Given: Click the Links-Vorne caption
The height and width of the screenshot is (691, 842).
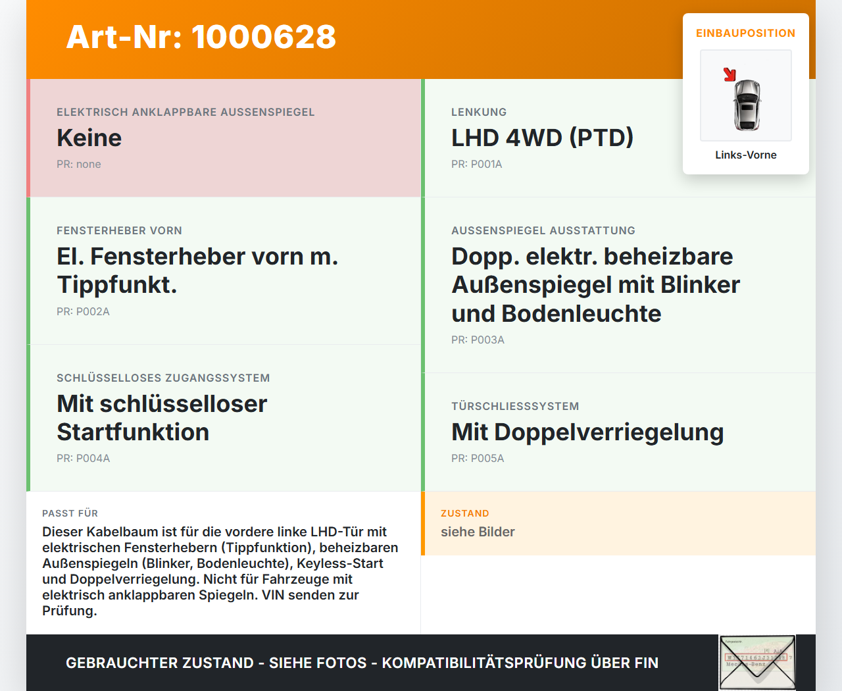Looking at the screenshot, I should pos(745,155).
